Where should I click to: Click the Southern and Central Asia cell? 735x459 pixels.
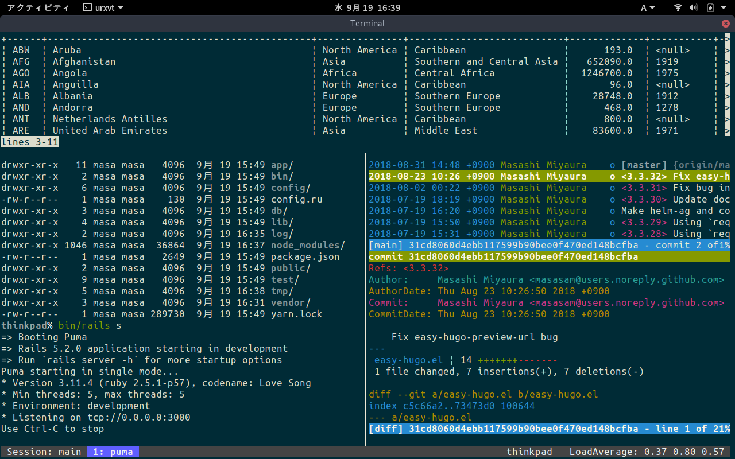tap(486, 61)
